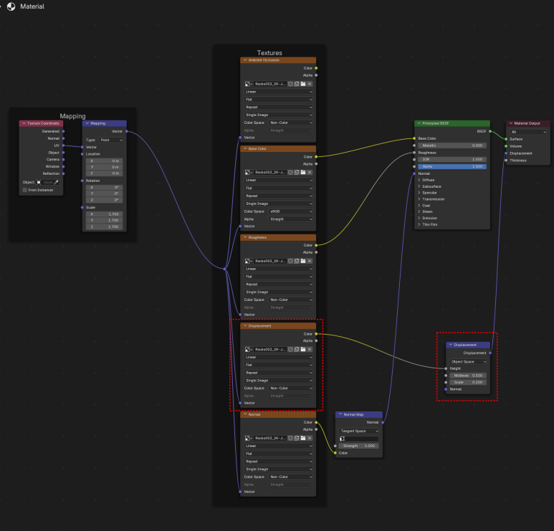
Task: Click object icon in Texture Coordinate Object field
Action: (x=39, y=182)
